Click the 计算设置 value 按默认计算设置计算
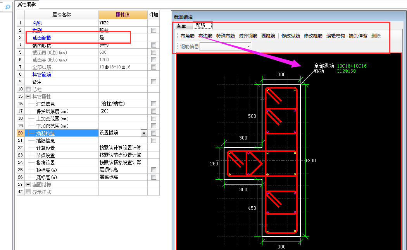 (121, 148)
